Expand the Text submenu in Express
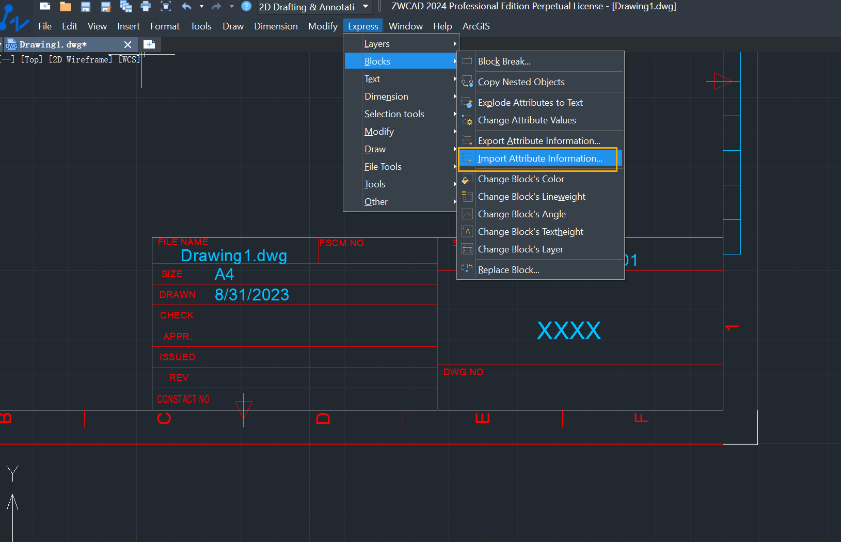This screenshot has width=841, height=542. 401,79
